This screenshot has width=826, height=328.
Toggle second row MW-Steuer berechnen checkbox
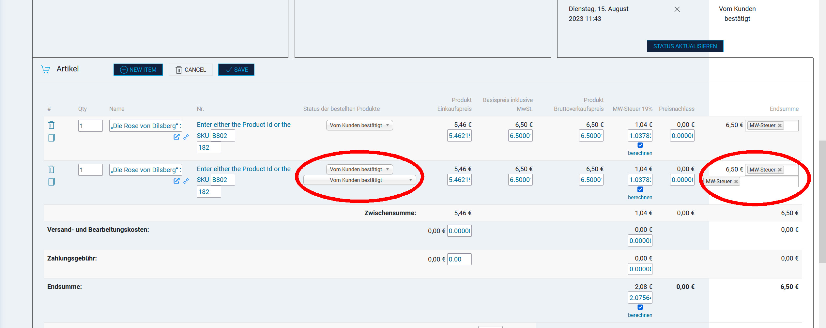click(x=640, y=189)
